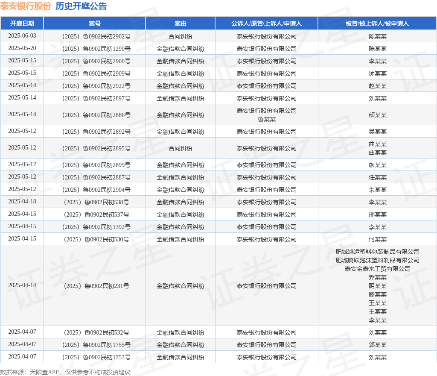Select the 案由 column header
This screenshot has width=437, height=376.
click(x=181, y=23)
